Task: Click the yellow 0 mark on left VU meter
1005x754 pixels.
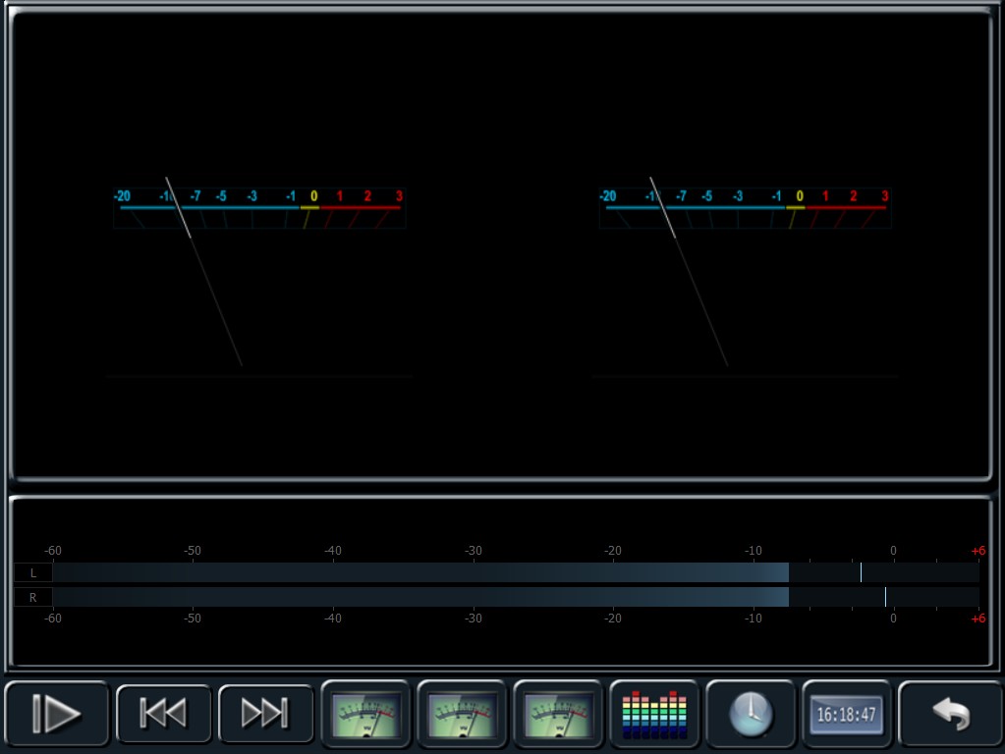Action: tap(314, 196)
